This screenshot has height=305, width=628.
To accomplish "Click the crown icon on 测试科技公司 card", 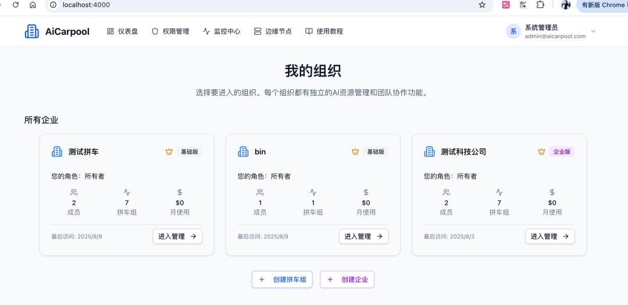I will click(x=541, y=152).
